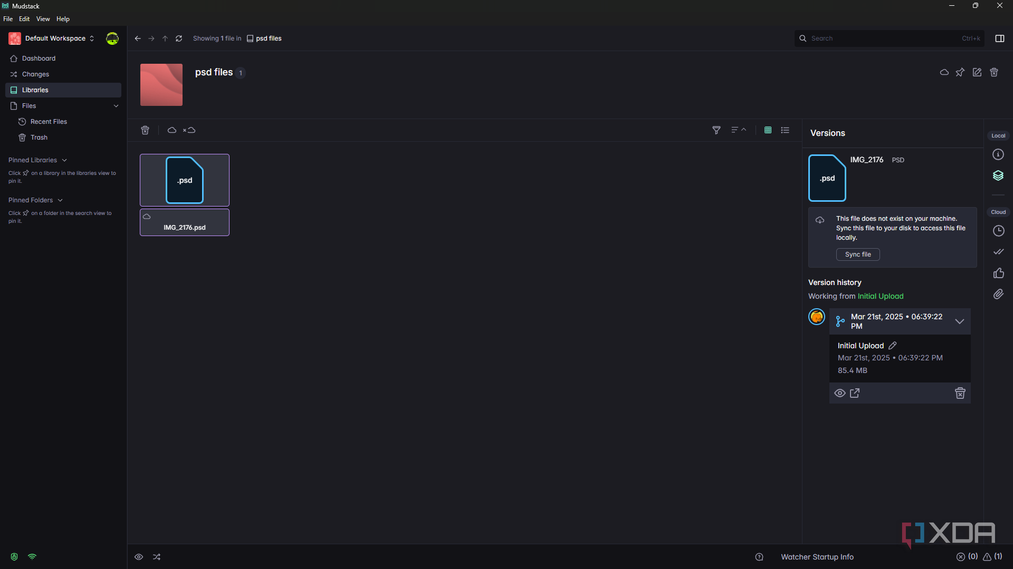
Task: Navigate up one level arrow
Action: click(x=165, y=38)
